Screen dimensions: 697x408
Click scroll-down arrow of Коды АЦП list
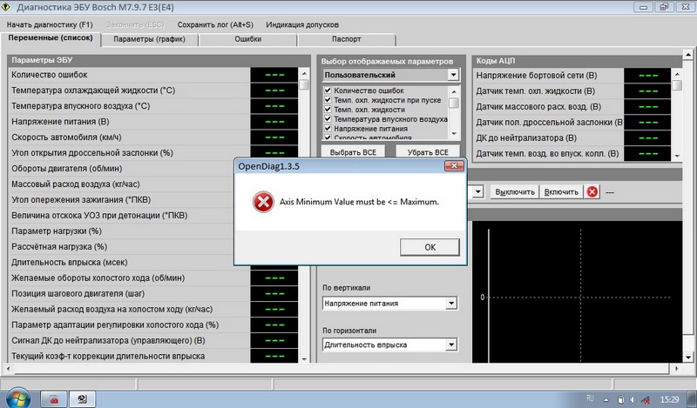click(x=677, y=156)
